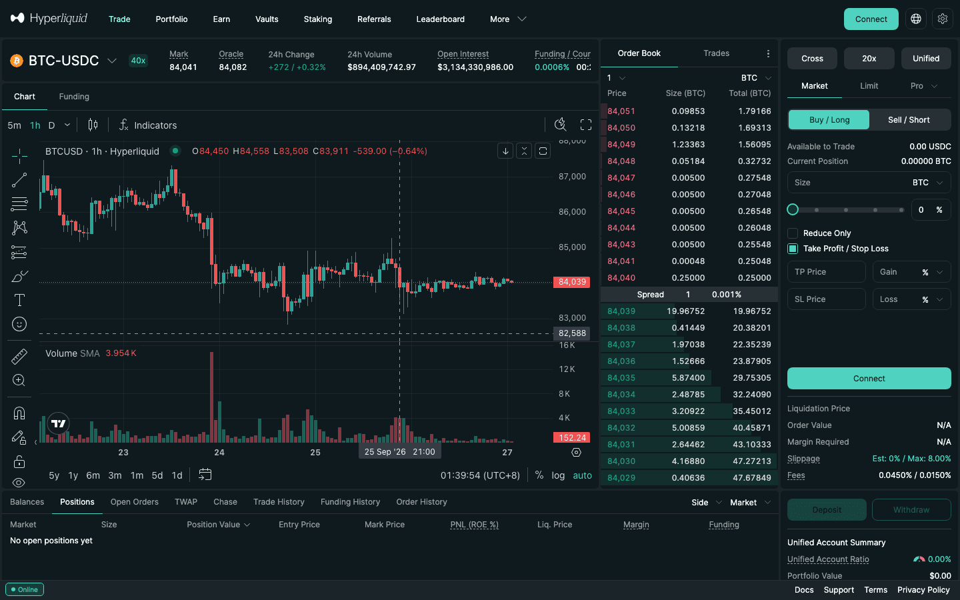Image resolution: width=960 pixels, height=600 pixels.
Task: Uncheck Take Profit / Stop Loss
Action: pos(793,249)
